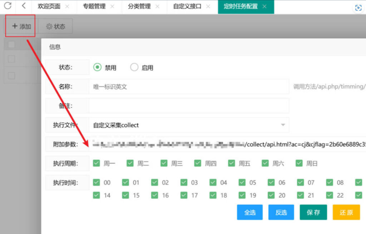The width and height of the screenshot is (366, 234).
Task: Close the 欢迎页面 tab
Action: click(x=67, y=7)
